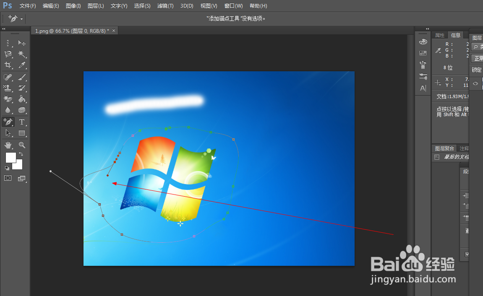Screen dimensions: 483x296
Task: Open the blend mode dropdown 正常
Action: pos(477,58)
